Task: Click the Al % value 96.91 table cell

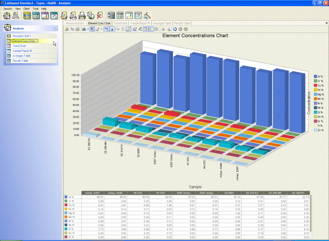Action: 93,197
